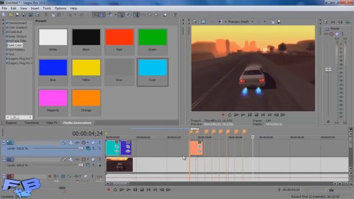The height and width of the screenshot is (199, 354).
Task: Switch to the Transitions tab
Action: click(x=32, y=123)
